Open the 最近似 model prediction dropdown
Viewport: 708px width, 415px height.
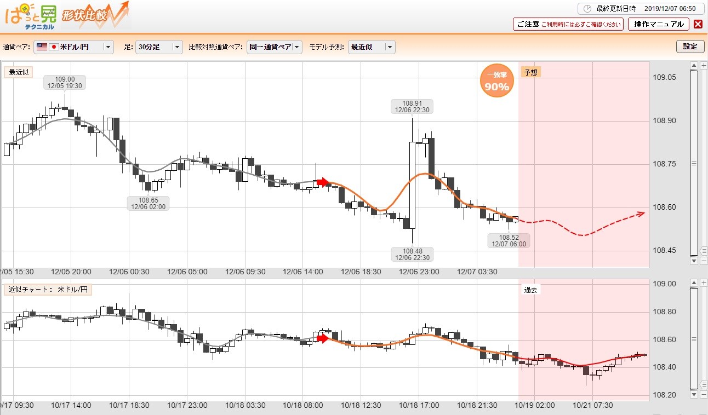372,47
